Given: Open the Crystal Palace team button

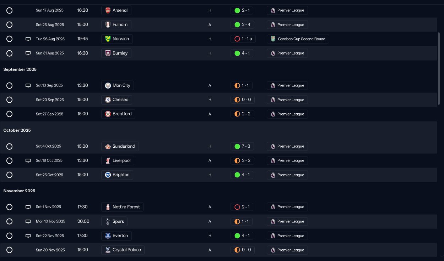Looking at the screenshot, I should (x=123, y=250).
